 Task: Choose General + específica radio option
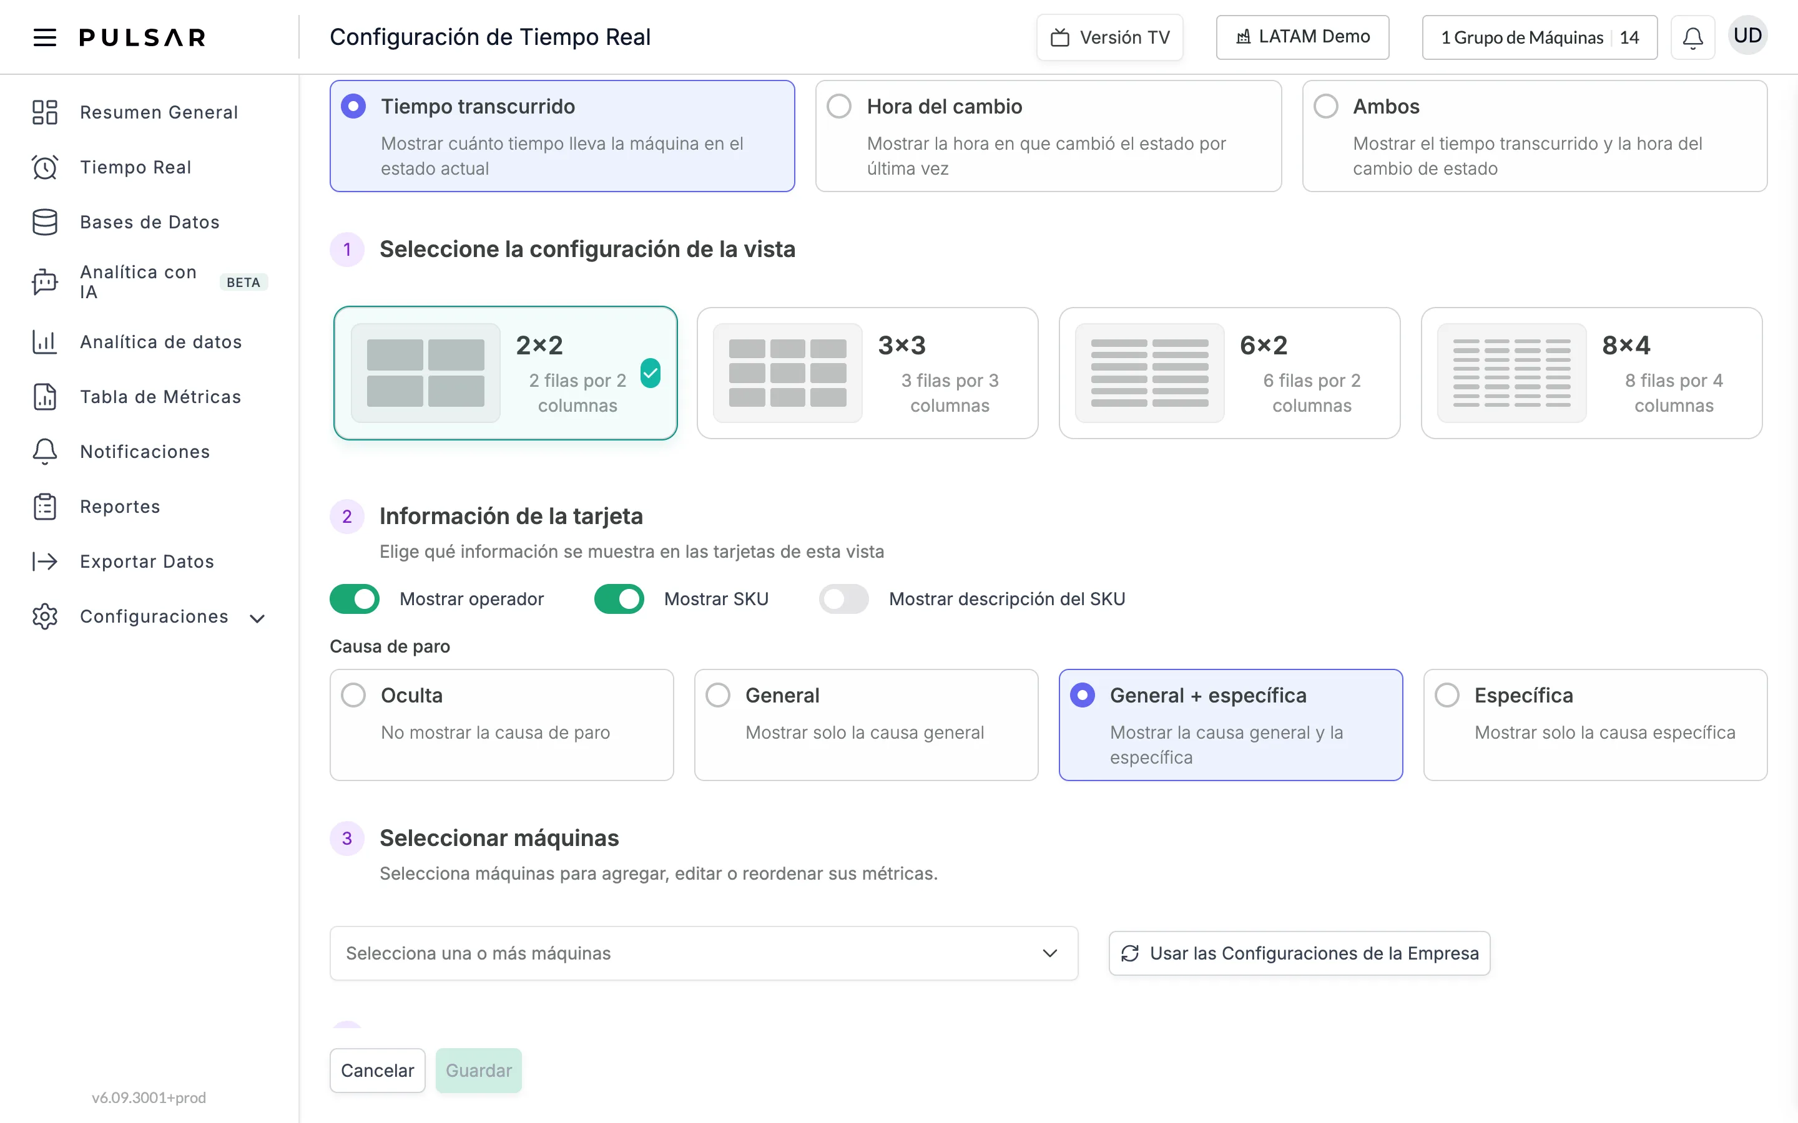click(x=1083, y=695)
